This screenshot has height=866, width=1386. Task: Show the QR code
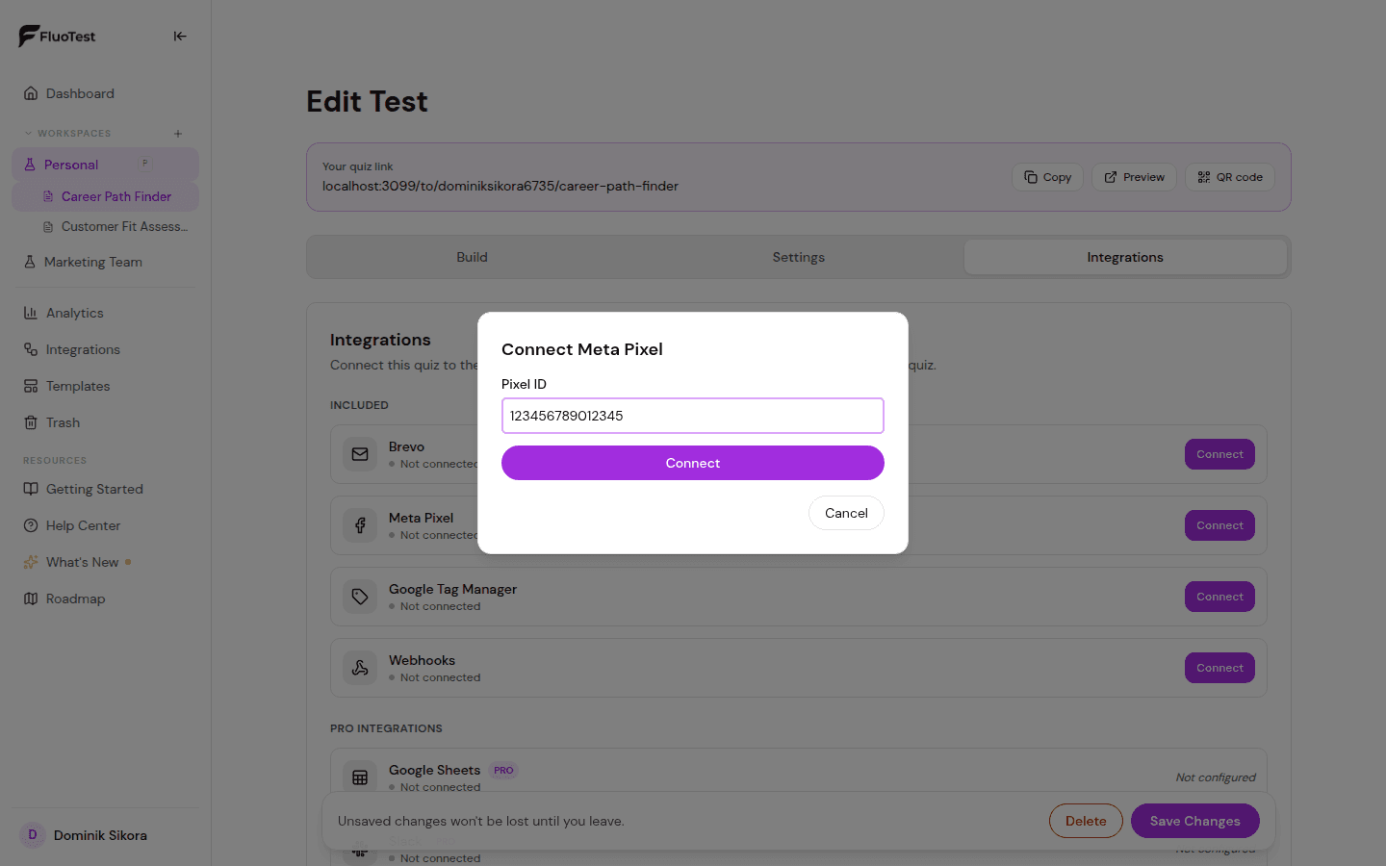pyautogui.click(x=1230, y=177)
